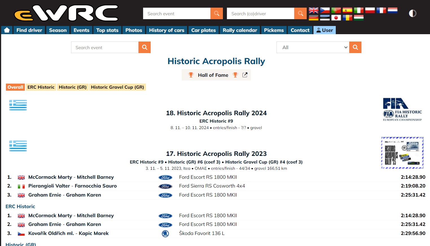The height and width of the screenshot is (246, 430).
Task: Select the German flag language
Action: 313,18
